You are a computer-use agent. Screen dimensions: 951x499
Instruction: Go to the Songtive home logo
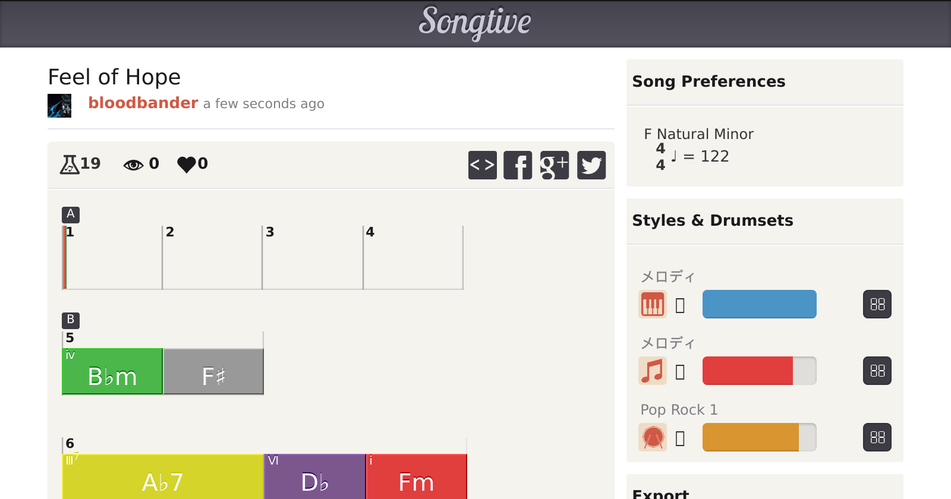click(475, 23)
